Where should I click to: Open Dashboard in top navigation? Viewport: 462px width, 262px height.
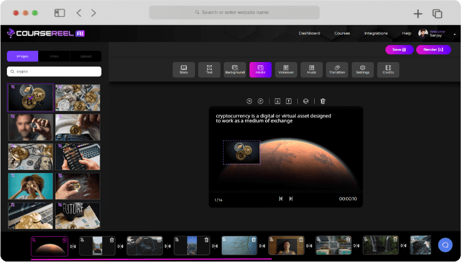point(310,33)
